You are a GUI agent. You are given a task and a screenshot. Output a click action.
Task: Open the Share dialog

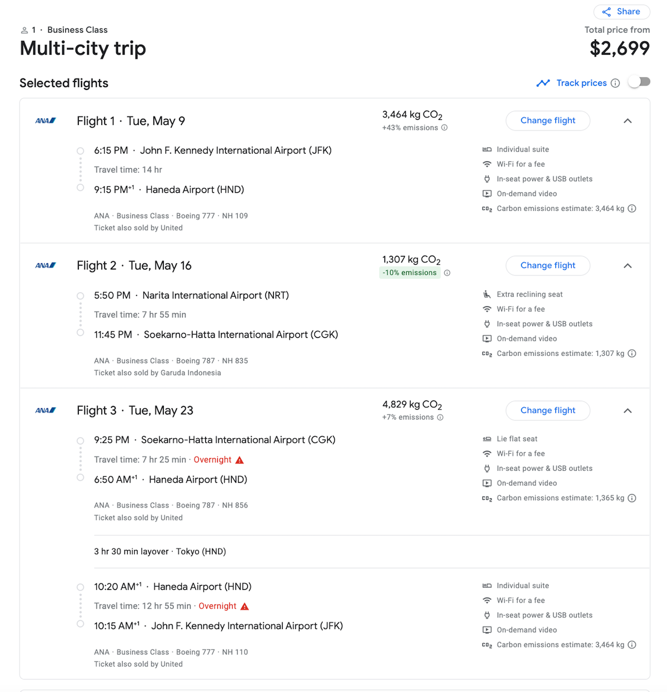(621, 11)
